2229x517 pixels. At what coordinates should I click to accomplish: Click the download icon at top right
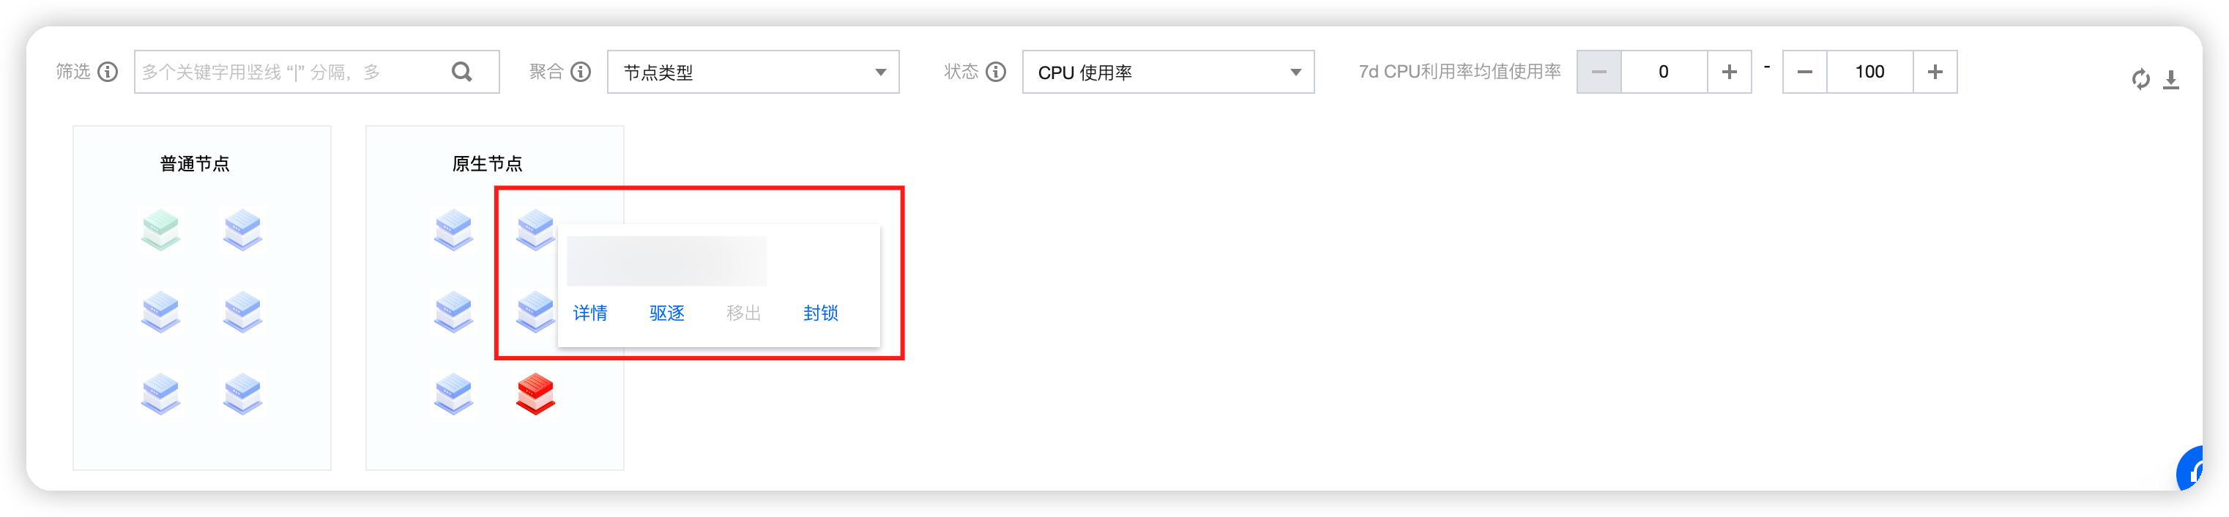point(2170,80)
